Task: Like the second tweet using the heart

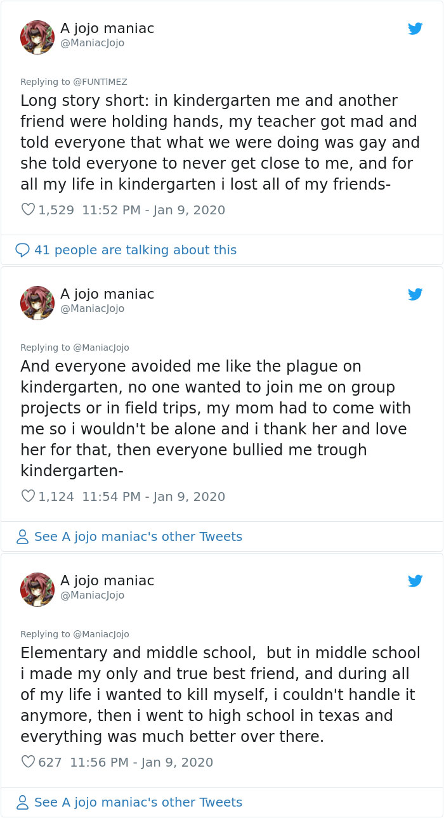Action: coord(28,497)
